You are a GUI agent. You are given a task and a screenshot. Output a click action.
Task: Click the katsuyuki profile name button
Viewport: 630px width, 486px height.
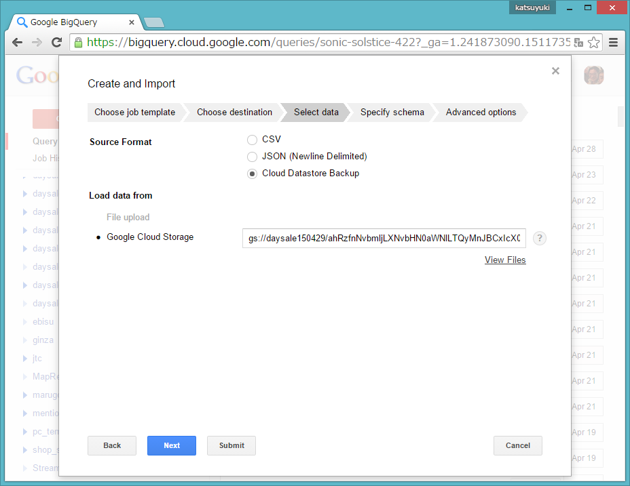pyautogui.click(x=532, y=7)
